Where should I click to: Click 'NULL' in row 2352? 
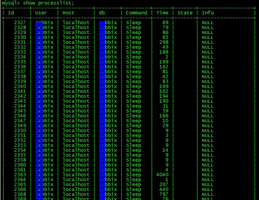[x=208, y=140]
